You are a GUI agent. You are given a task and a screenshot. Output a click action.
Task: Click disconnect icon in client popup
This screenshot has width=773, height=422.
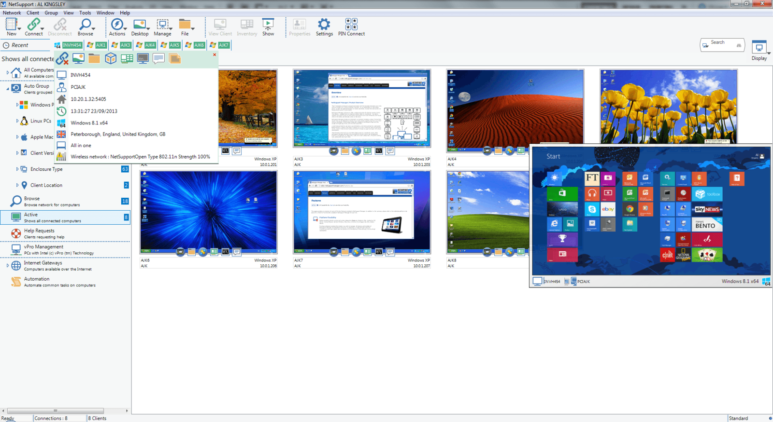pos(62,59)
